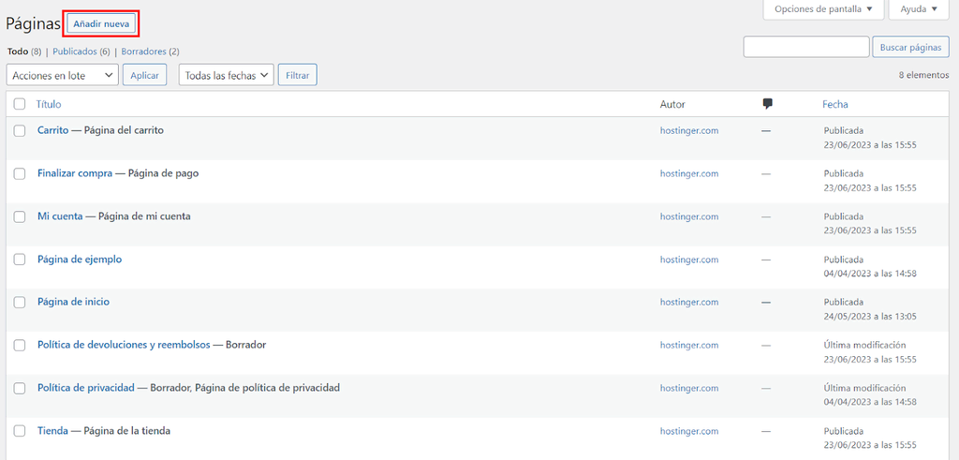959x460 pixels.
Task: Open the Acciones en lote dropdown
Action: coord(62,75)
